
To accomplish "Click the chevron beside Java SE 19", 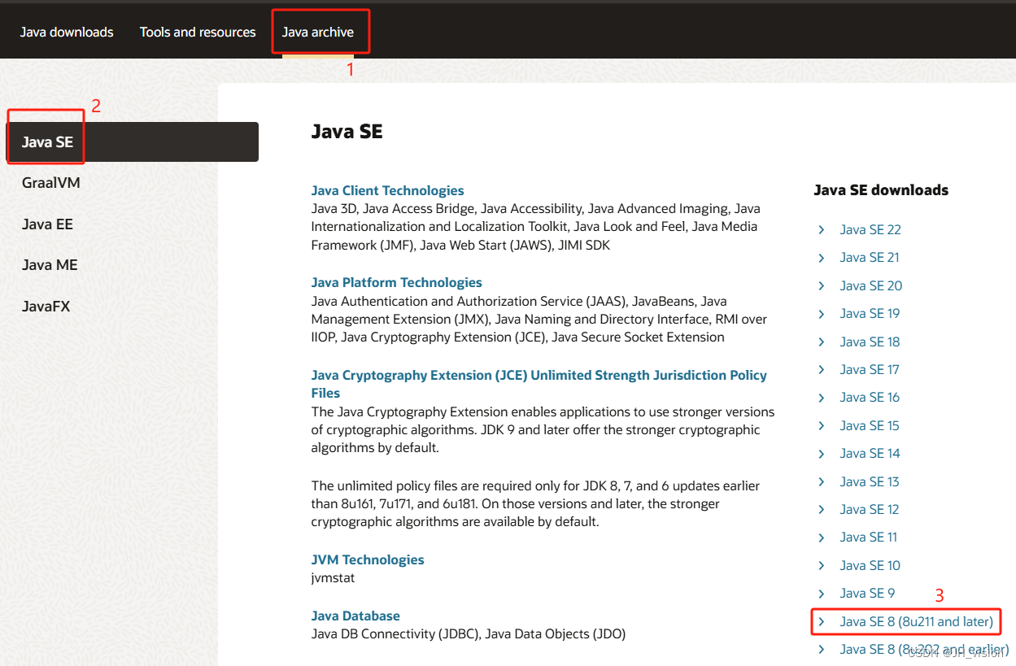I will coord(822,314).
